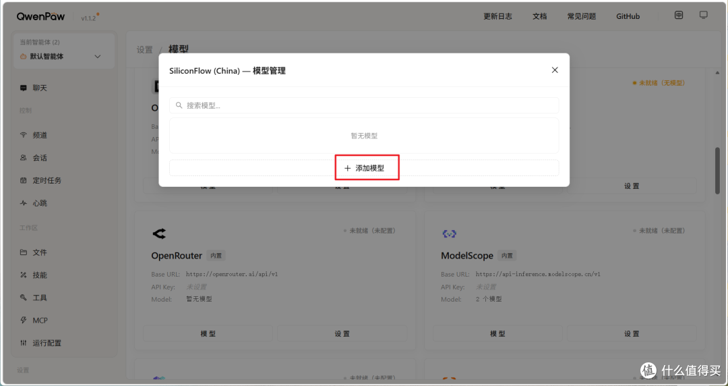Focus the search models (搜索模型) field
The width and height of the screenshot is (728, 386).
click(x=364, y=105)
